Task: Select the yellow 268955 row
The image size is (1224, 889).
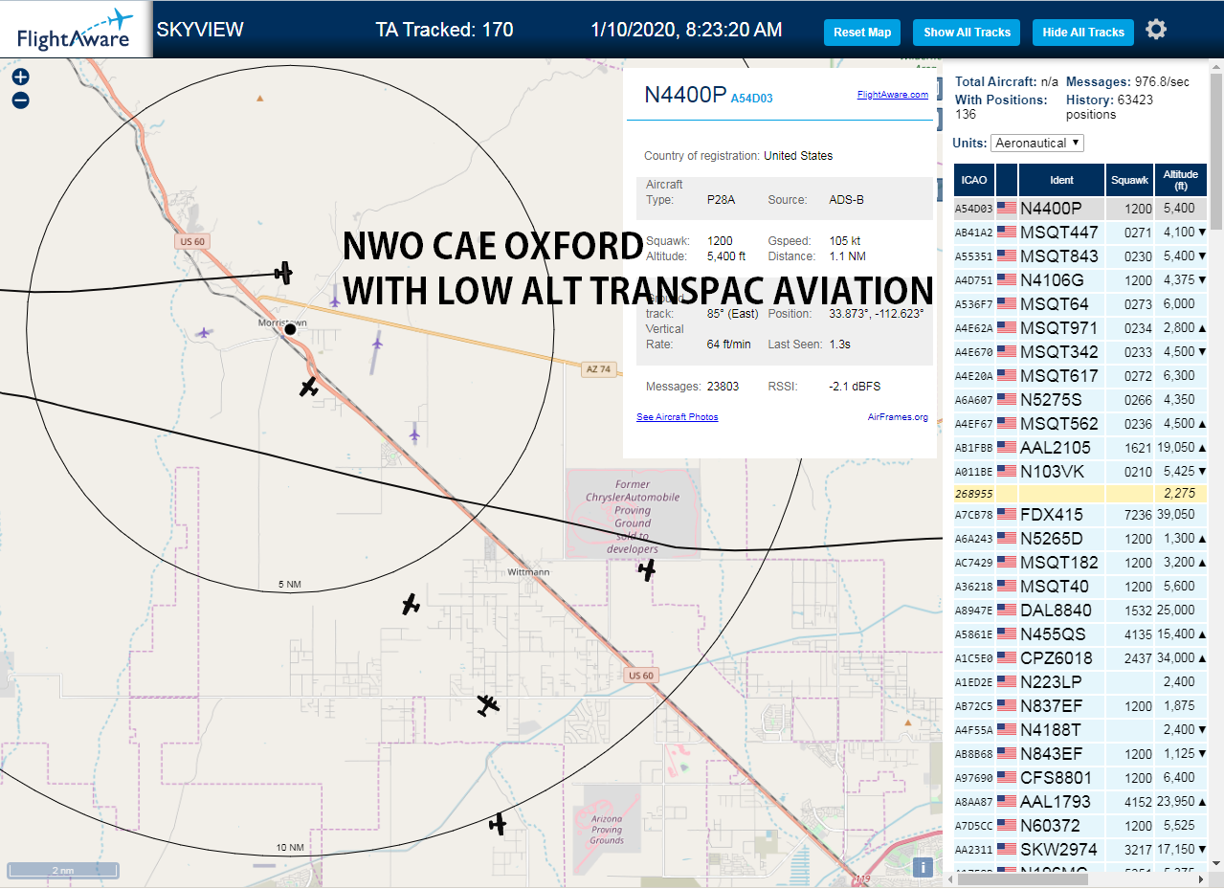Action: pos(1080,493)
